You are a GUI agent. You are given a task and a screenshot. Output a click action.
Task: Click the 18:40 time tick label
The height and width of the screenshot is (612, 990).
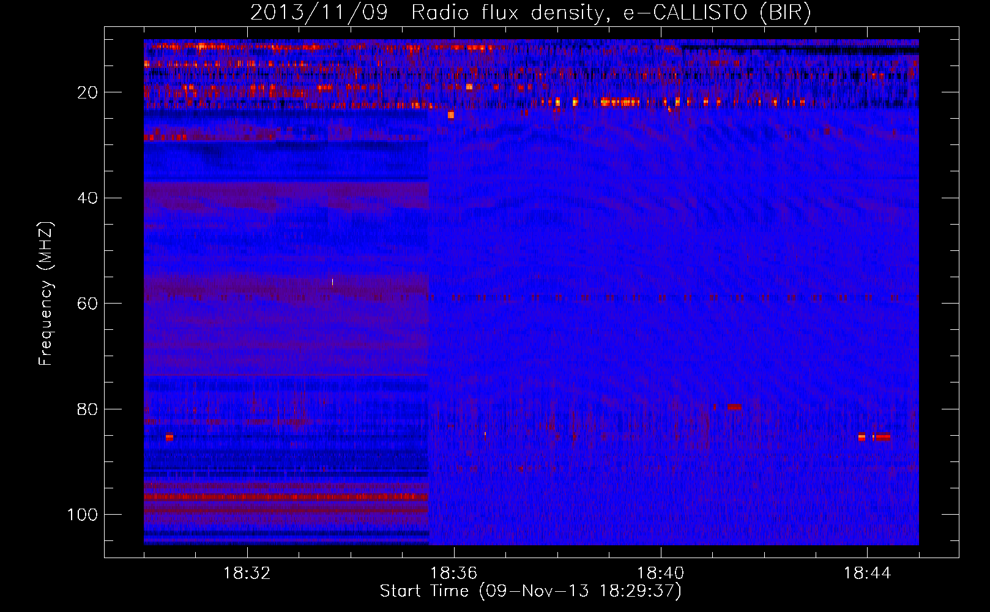click(661, 573)
